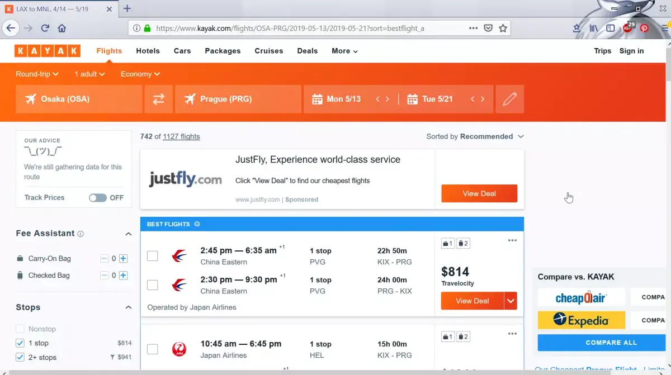Open the Round-trip trip type dropdown

point(37,74)
